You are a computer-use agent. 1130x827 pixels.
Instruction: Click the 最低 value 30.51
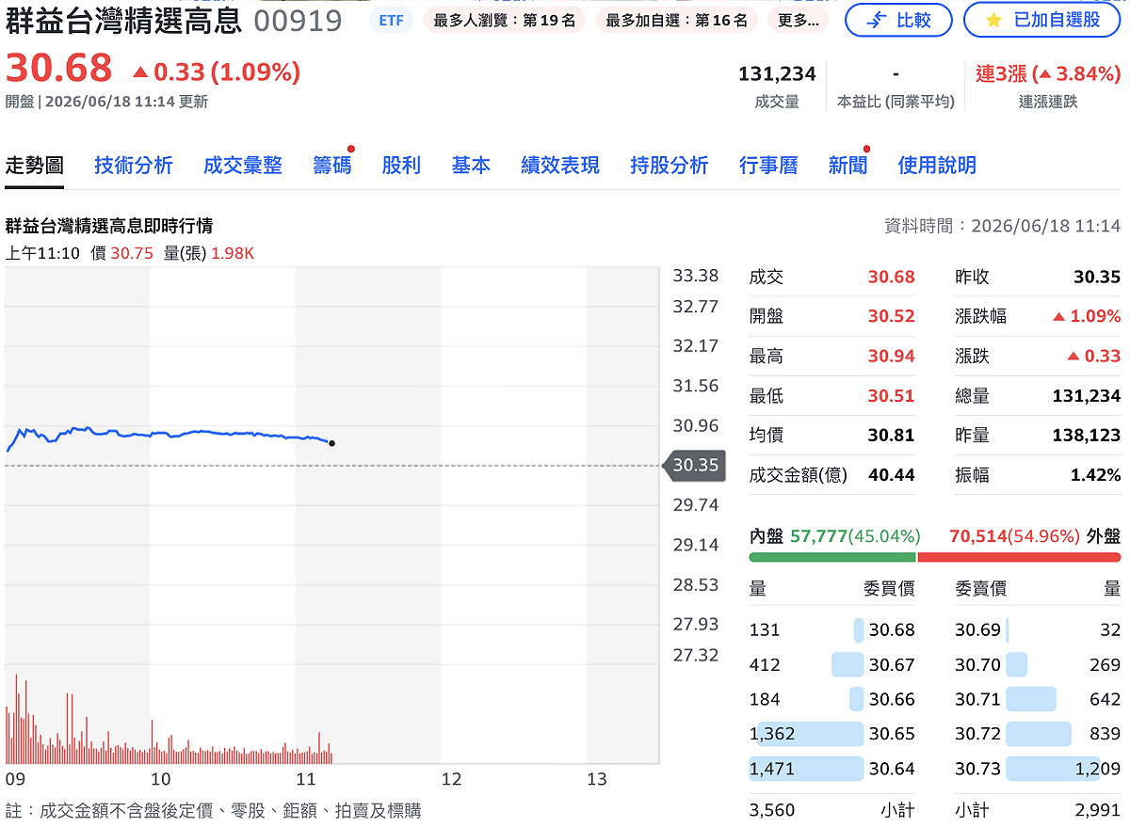pyautogui.click(x=892, y=395)
